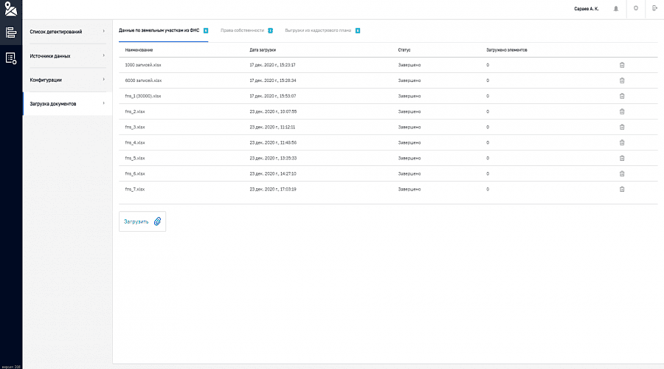Remove fns_7.xlsx using its trash icon
The image size is (664, 369).
point(622,189)
